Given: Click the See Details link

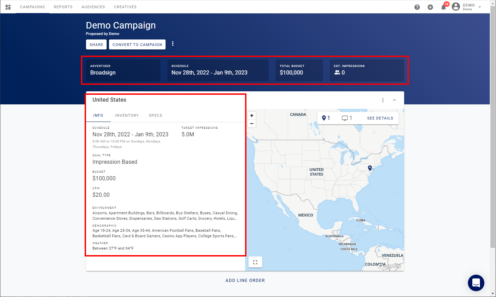Looking at the screenshot, I should pyautogui.click(x=380, y=118).
